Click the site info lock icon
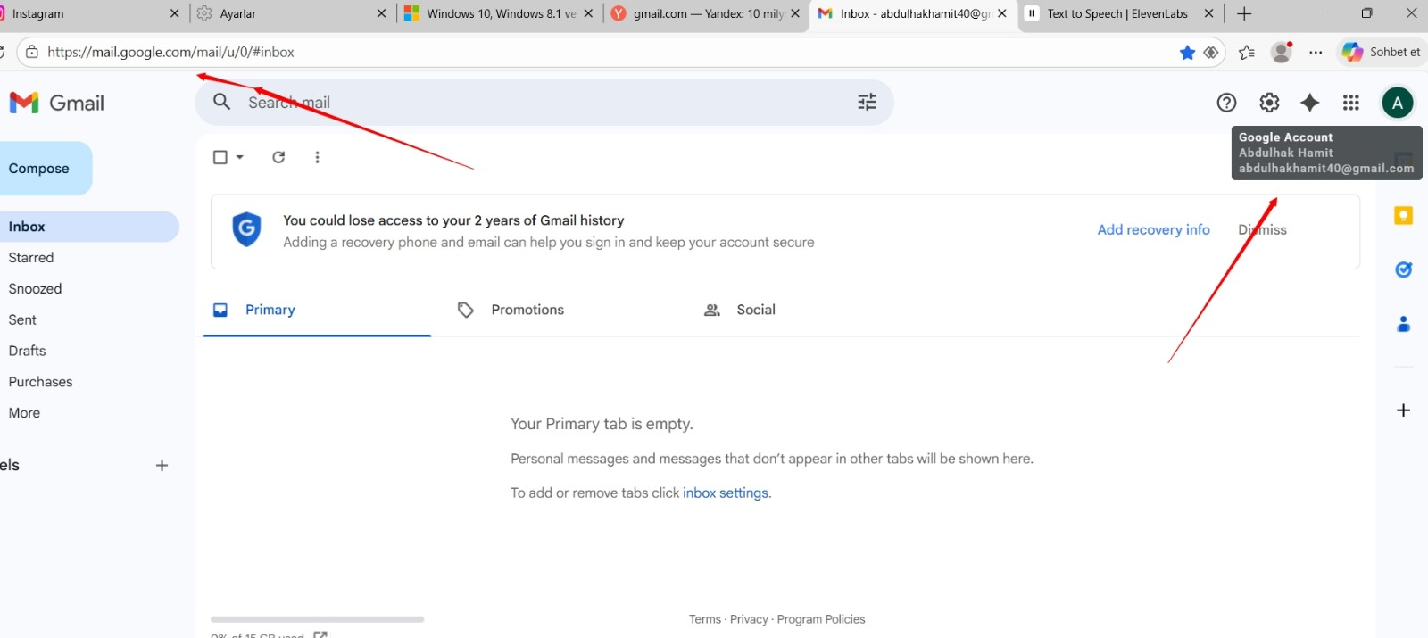Image resolution: width=1428 pixels, height=638 pixels. tap(32, 52)
